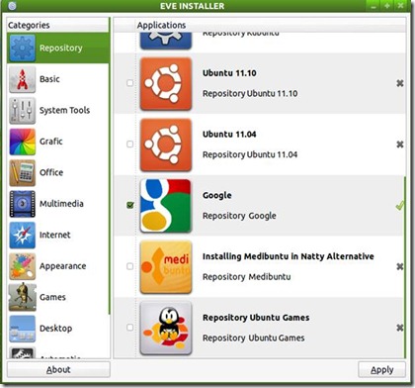The height and width of the screenshot is (388, 415).
Task: Click the Internet compass icon
Action: (x=23, y=236)
